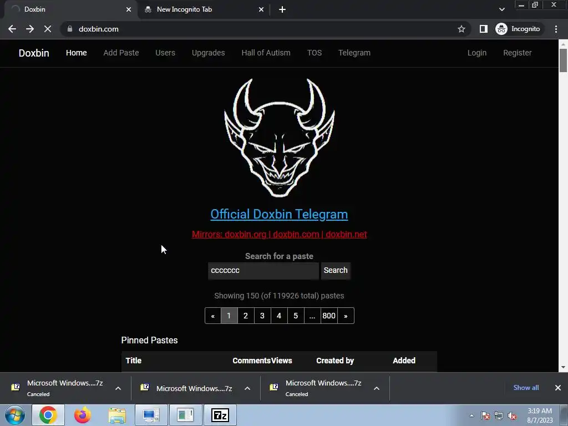Image resolution: width=568 pixels, height=426 pixels.
Task: Switch to the Doxbin tab
Action: (69, 9)
